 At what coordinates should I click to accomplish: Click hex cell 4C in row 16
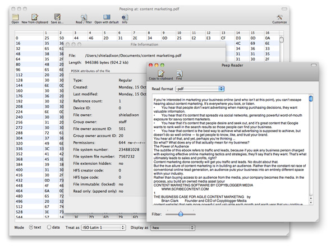(238, 43)
